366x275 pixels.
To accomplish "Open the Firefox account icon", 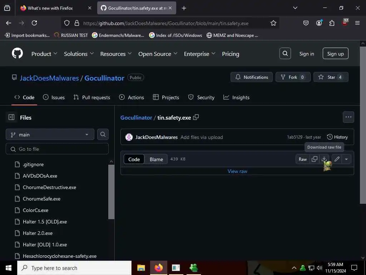I will point(319,23).
